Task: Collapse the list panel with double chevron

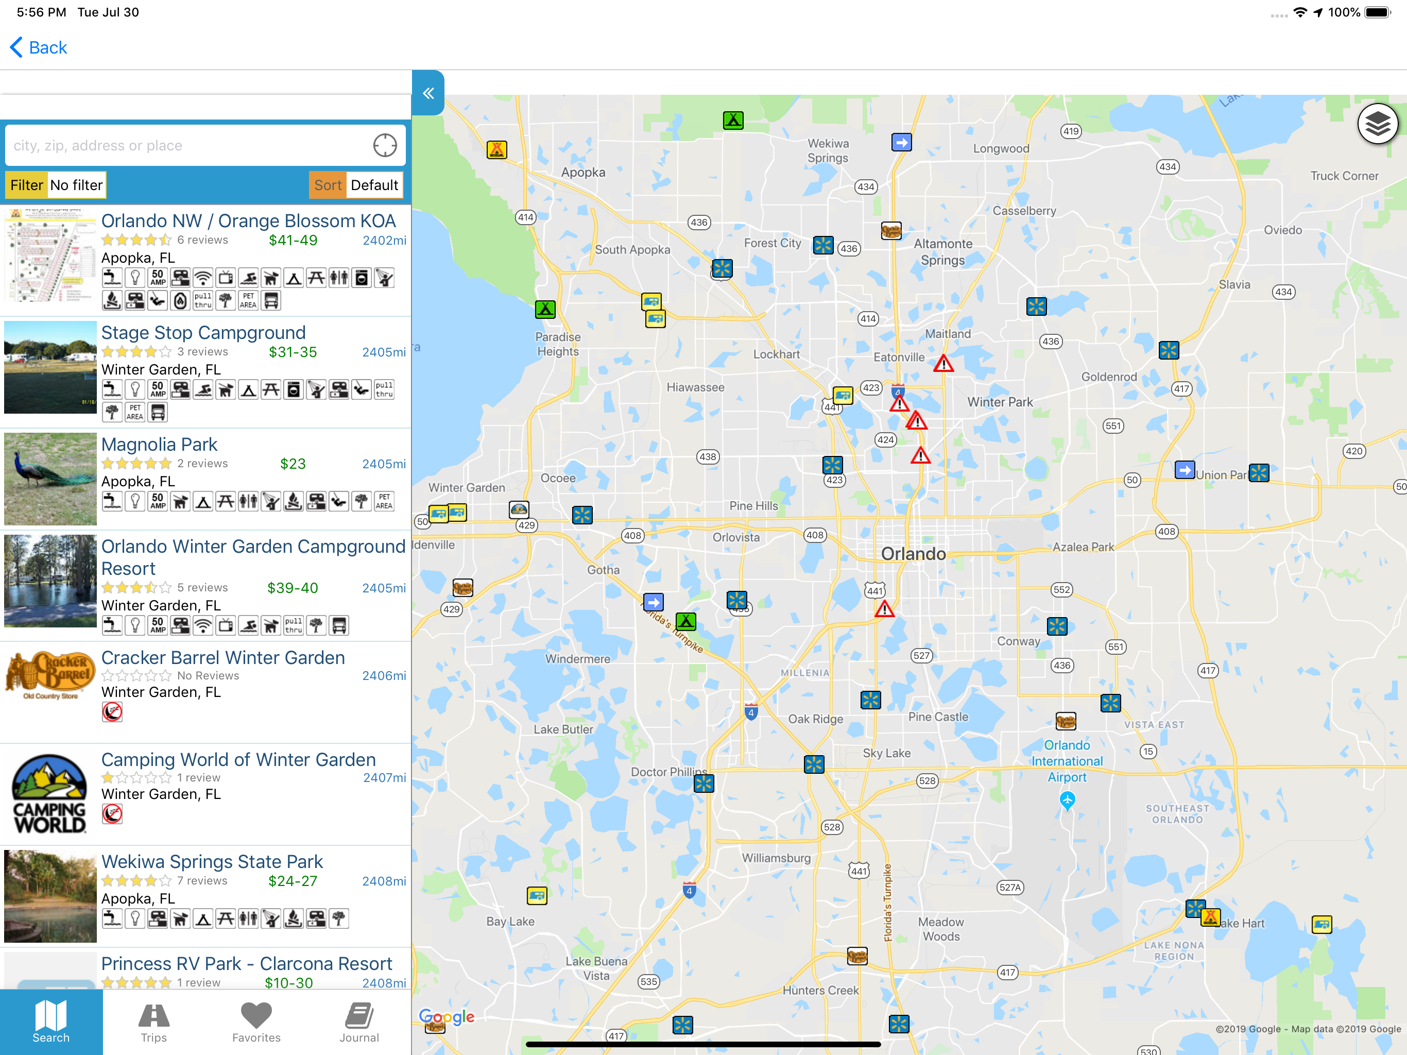Action: pyautogui.click(x=428, y=93)
